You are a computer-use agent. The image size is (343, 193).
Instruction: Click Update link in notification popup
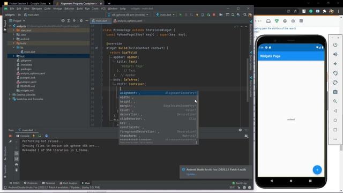pos(191,174)
